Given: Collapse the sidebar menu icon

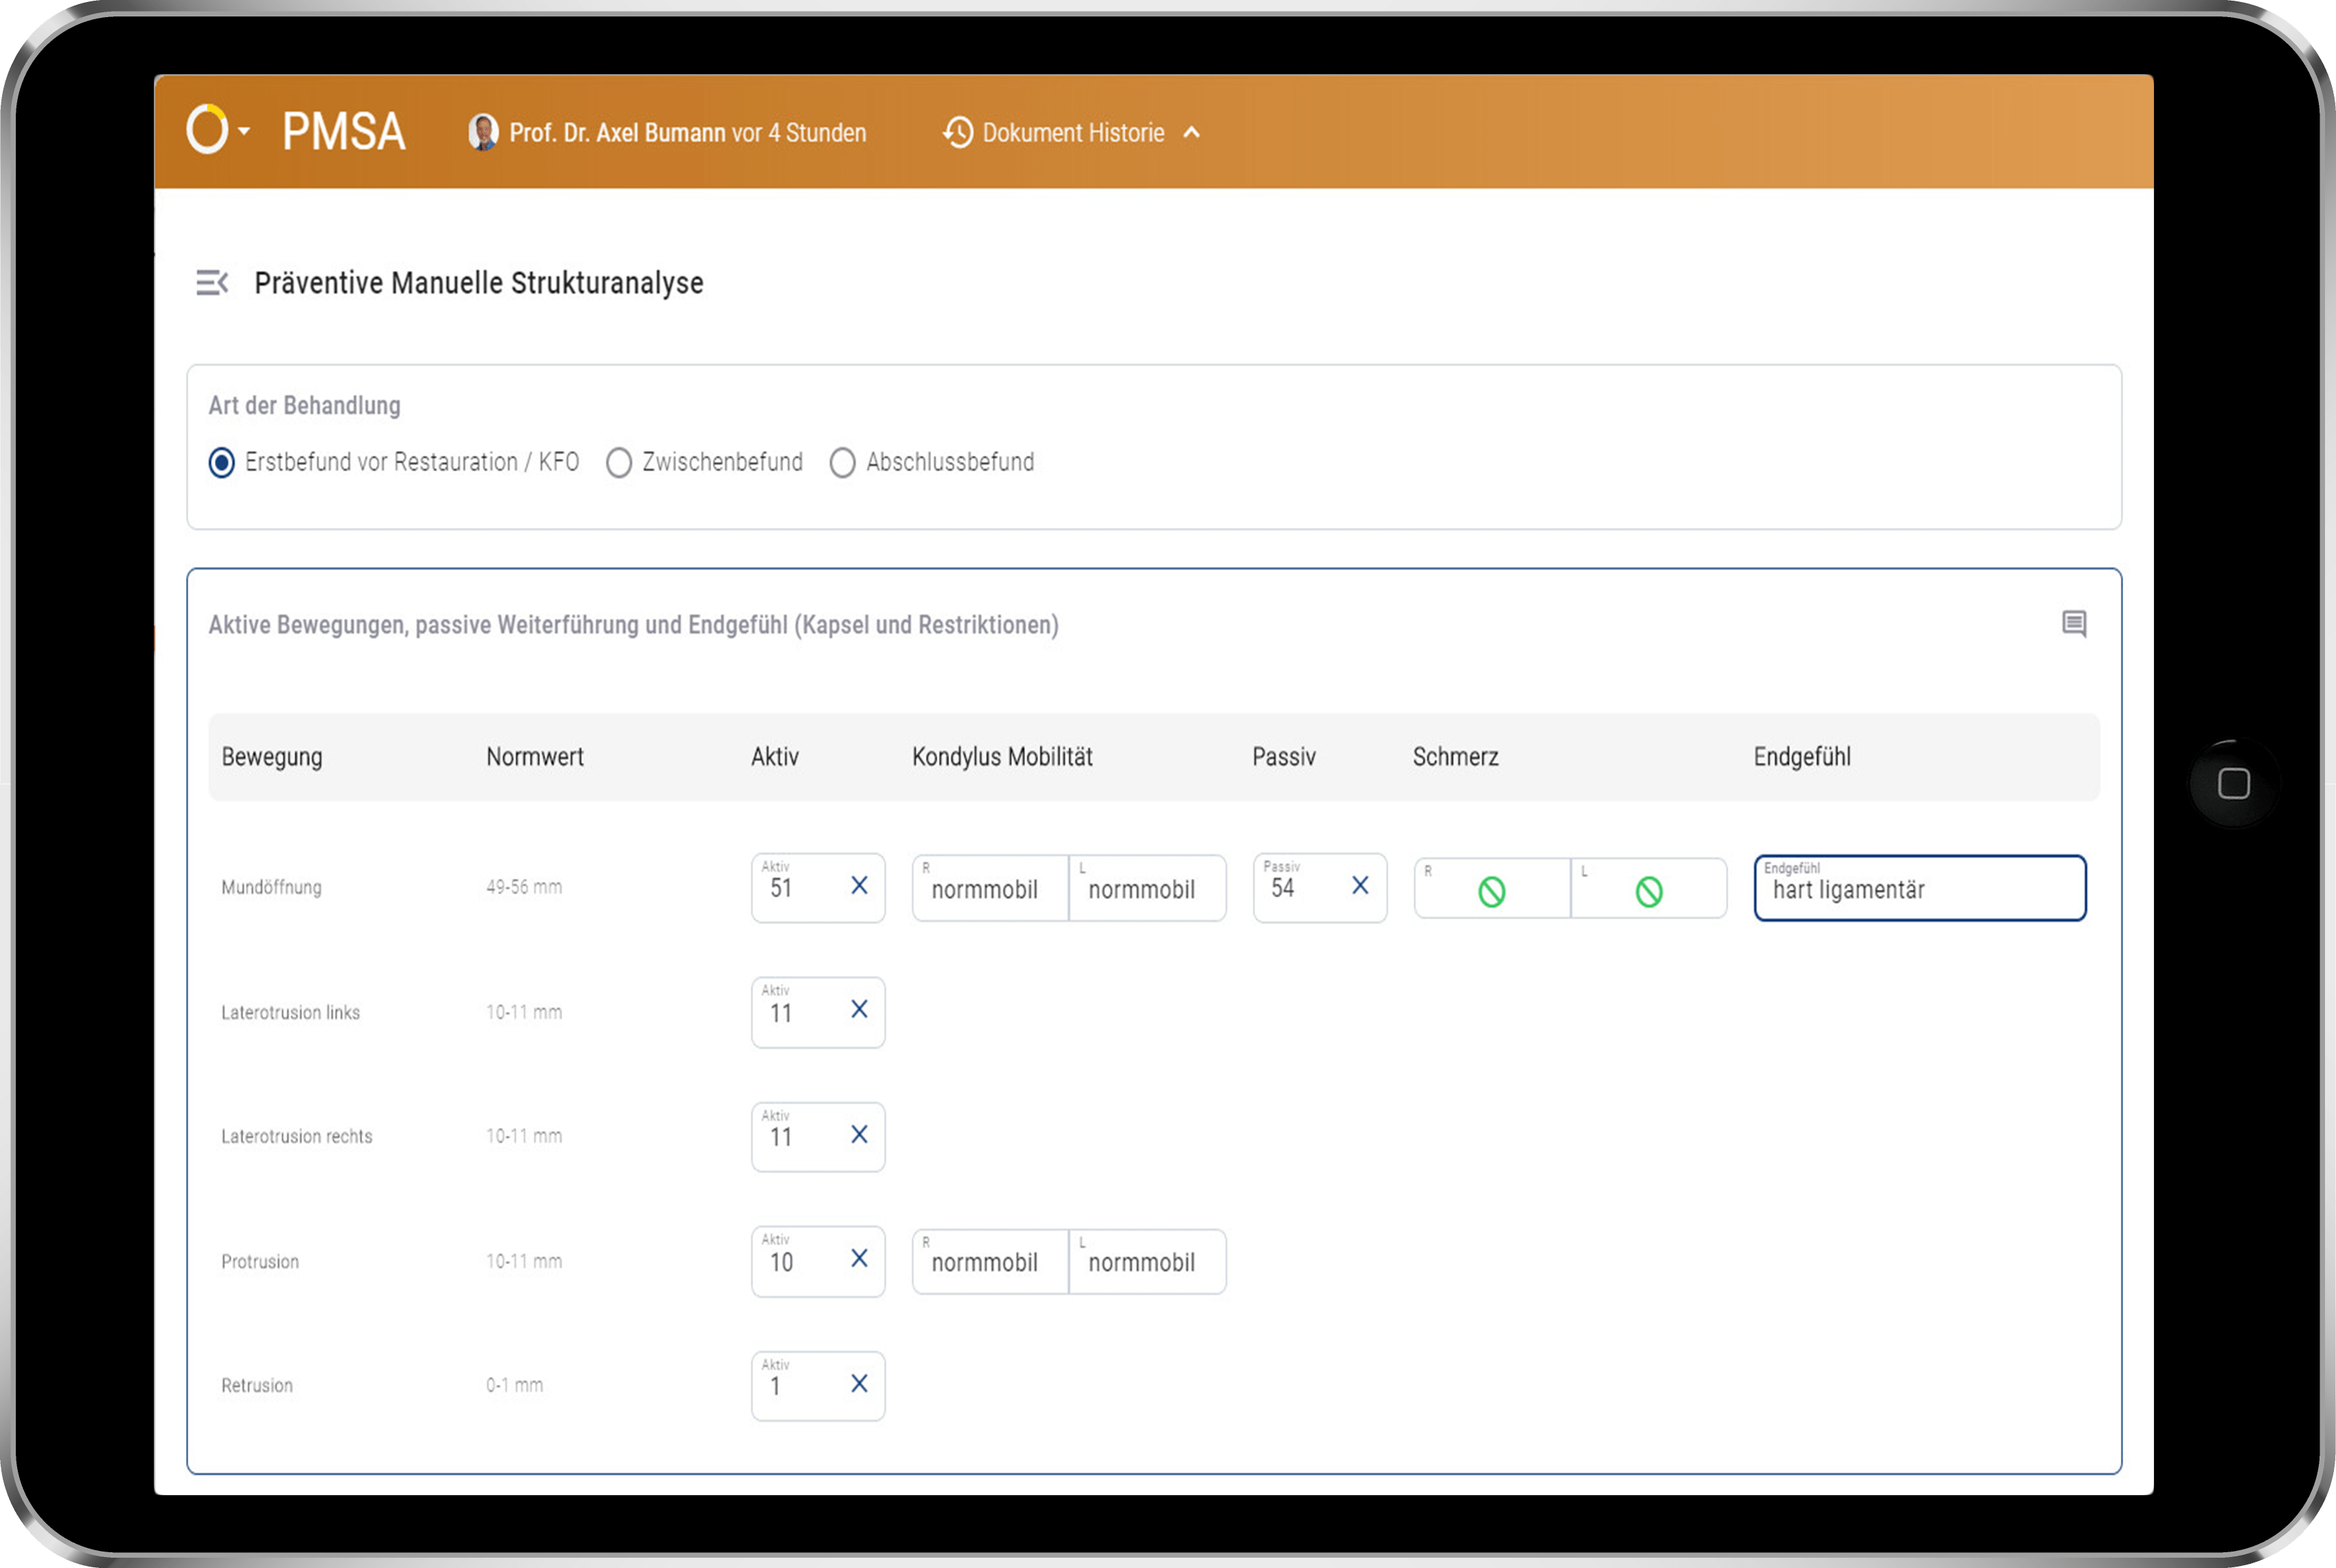Looking at the screenshot, I should tap(212, 283).
